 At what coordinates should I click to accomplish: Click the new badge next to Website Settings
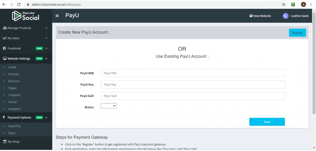(39, 59)
